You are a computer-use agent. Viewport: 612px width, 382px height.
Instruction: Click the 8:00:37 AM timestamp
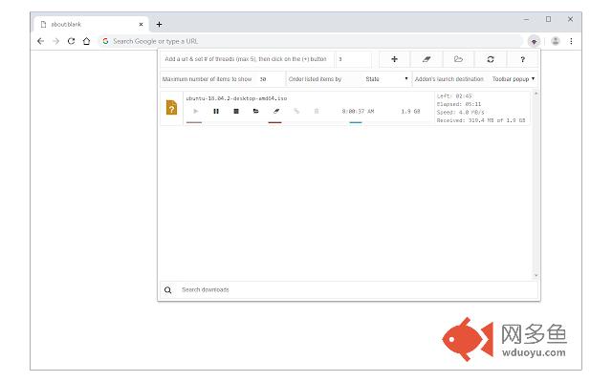(x=358, y=112)
